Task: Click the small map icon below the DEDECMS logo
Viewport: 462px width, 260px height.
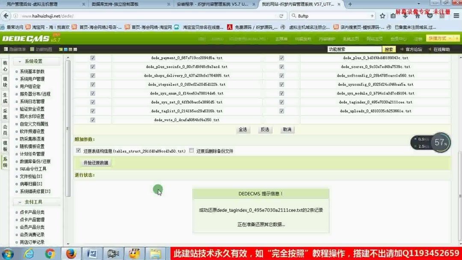Action: (x=32, y=48)
